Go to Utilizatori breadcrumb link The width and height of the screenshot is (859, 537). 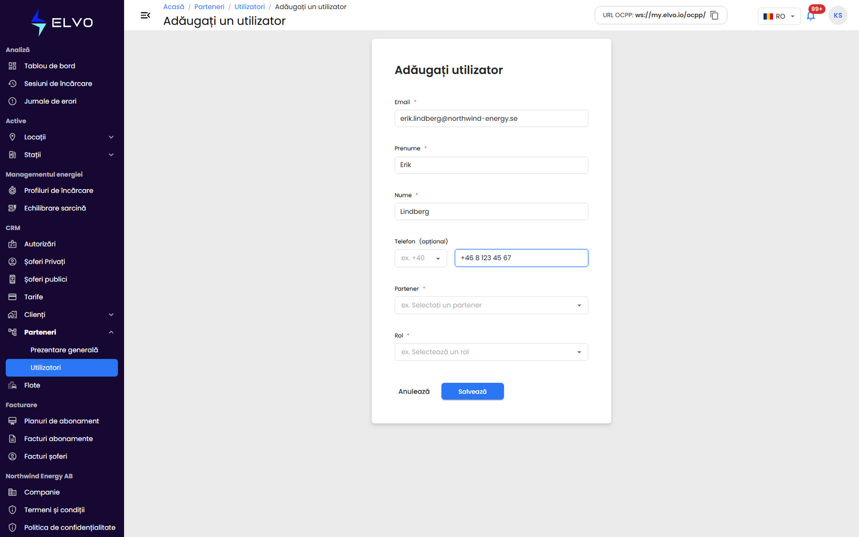click(x=250, y=7)
